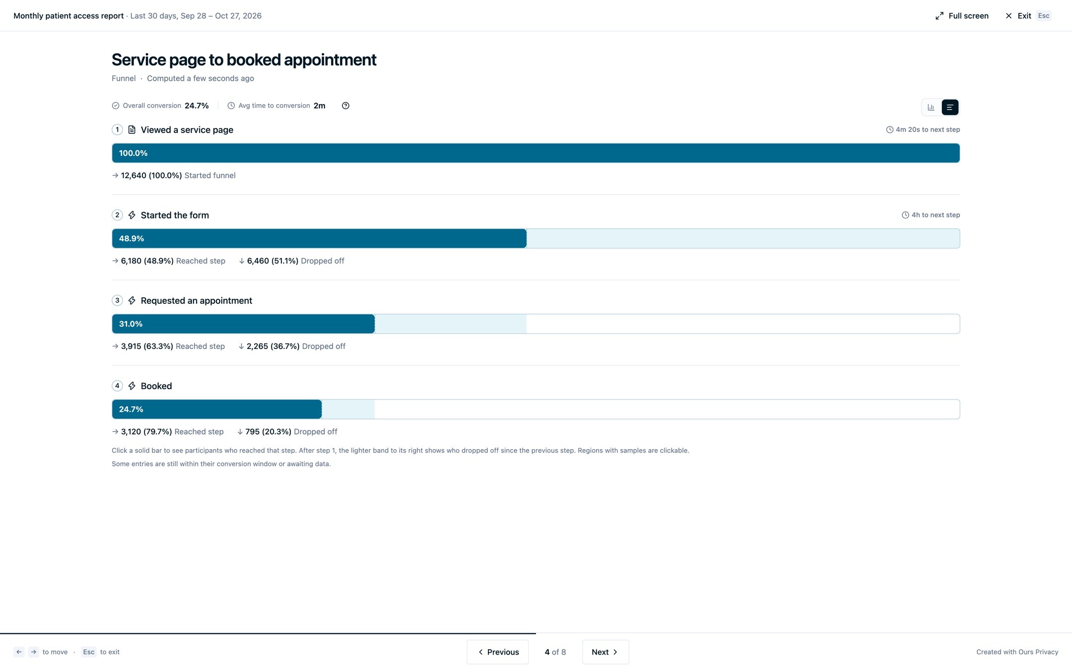This screenshot has height=670, width=1072.
Task: Click the page icon beside Viewed a service page
Action: click(x=132, y=130)
